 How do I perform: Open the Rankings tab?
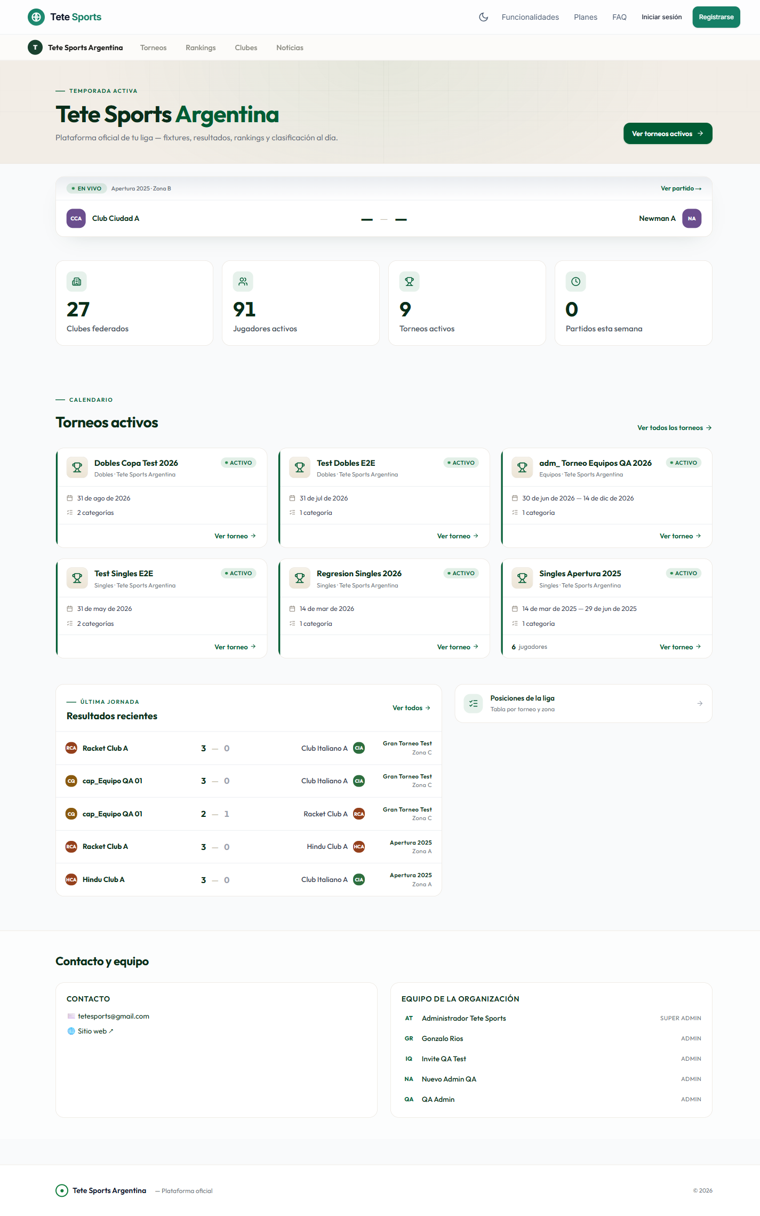pos(201,47)
